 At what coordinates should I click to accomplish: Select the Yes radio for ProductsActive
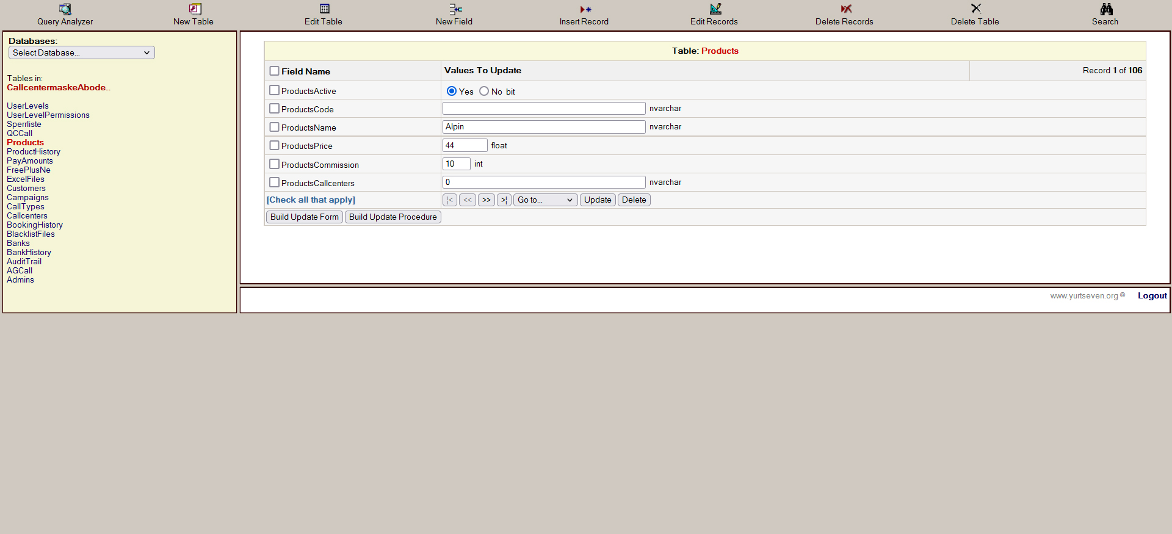pos(452,91)
